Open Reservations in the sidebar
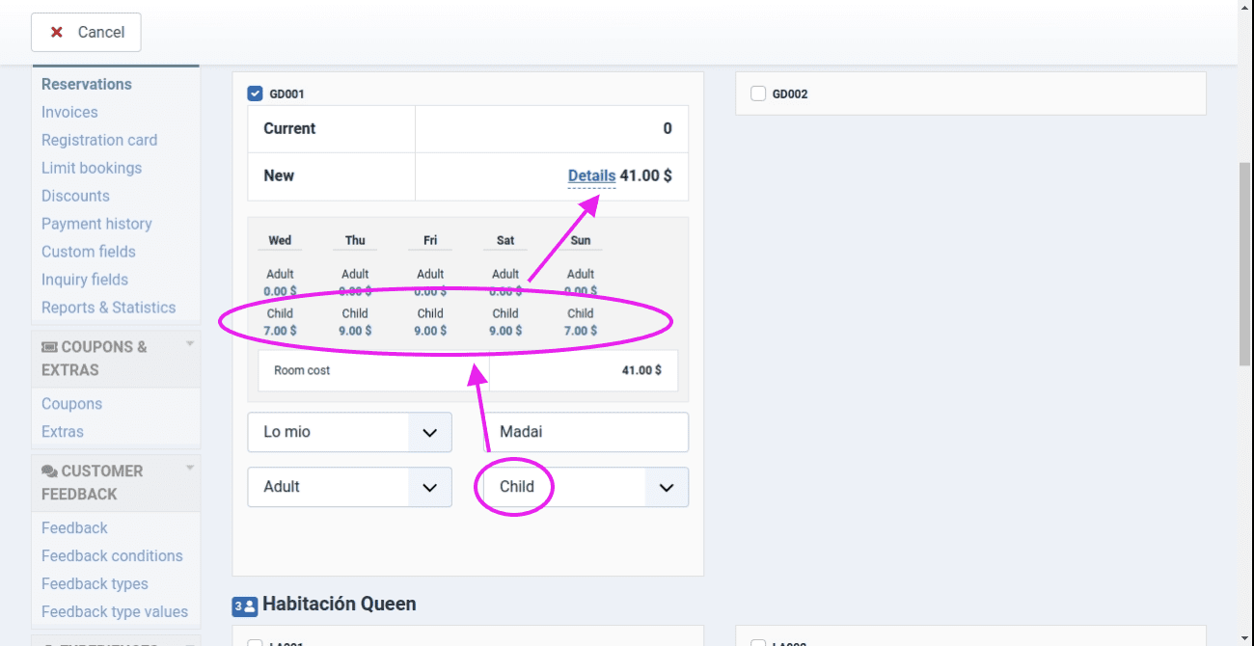1254x646 pixels. point(87,84)
